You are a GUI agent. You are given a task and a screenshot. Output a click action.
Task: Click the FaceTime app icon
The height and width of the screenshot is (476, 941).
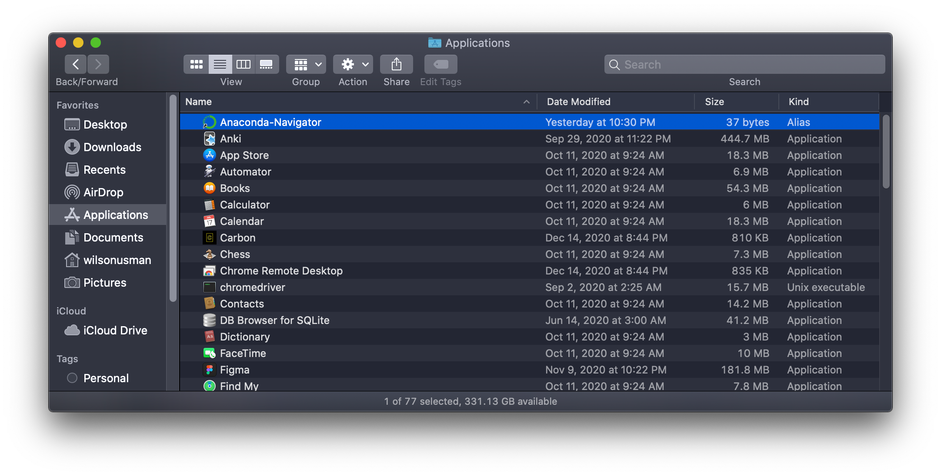click(210, 353)
